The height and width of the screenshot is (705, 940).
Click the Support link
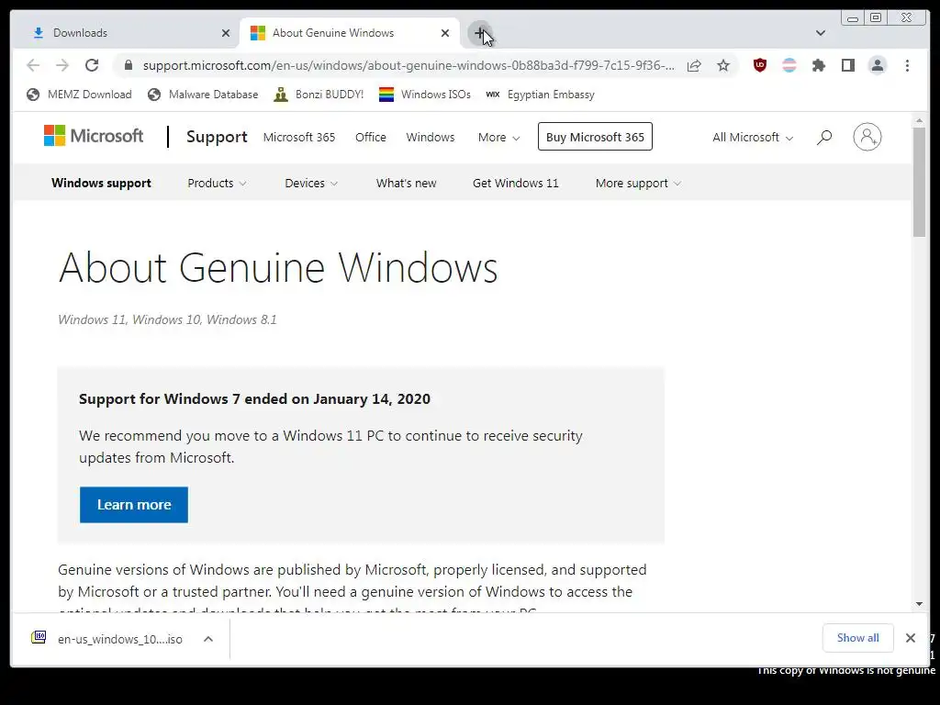click(x=217, y=137)
